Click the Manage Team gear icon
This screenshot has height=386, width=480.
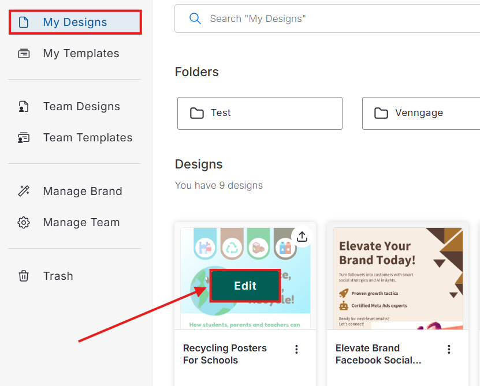(x=24, y=223)
